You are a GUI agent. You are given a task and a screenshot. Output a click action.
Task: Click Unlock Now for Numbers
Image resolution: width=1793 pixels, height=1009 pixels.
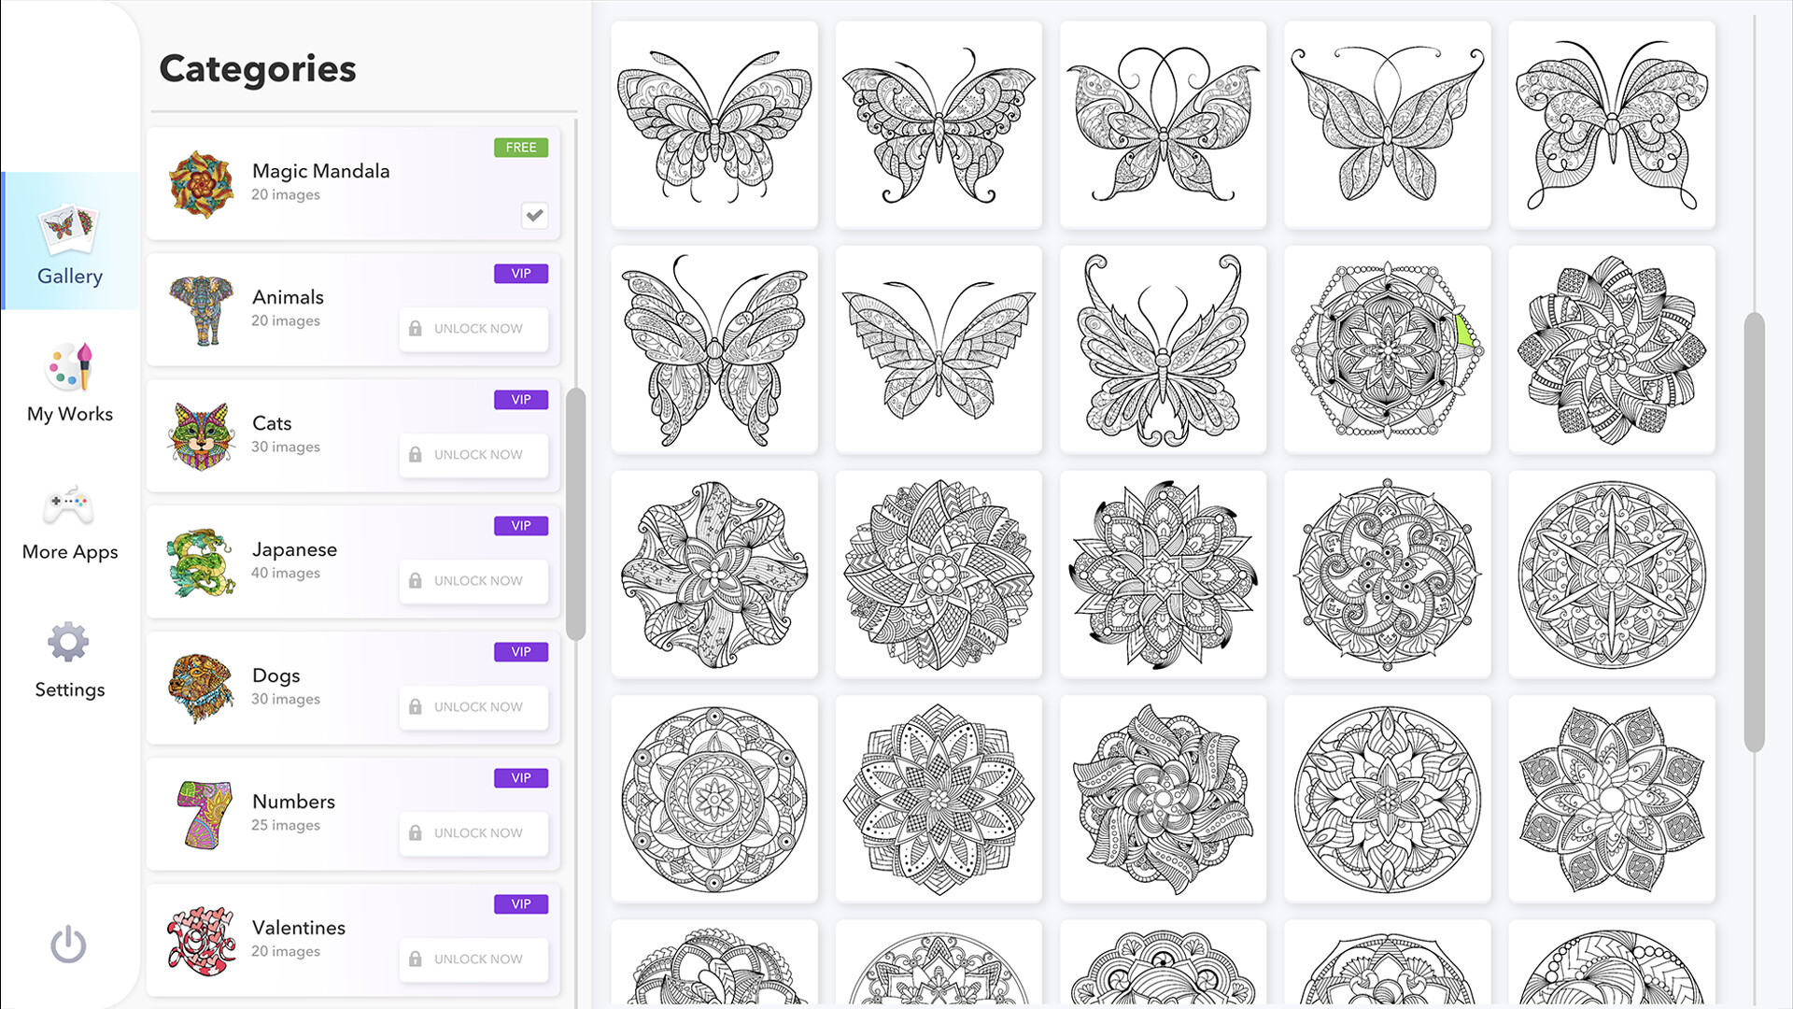[x=474, y=833]
